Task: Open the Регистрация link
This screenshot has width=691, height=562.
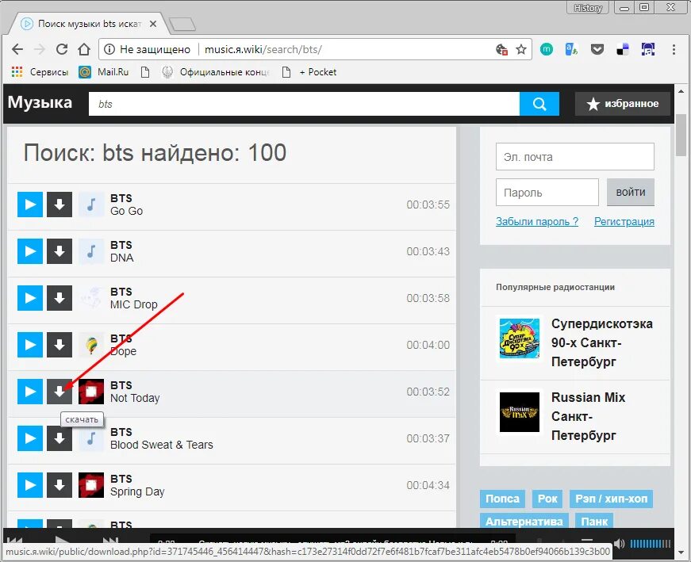Action: click(x=624, y=221)
